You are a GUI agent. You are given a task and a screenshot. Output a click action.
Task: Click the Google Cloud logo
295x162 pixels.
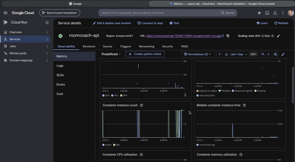(23, 13)
